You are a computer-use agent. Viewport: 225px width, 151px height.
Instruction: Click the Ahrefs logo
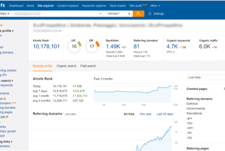(x=2, y=5)
